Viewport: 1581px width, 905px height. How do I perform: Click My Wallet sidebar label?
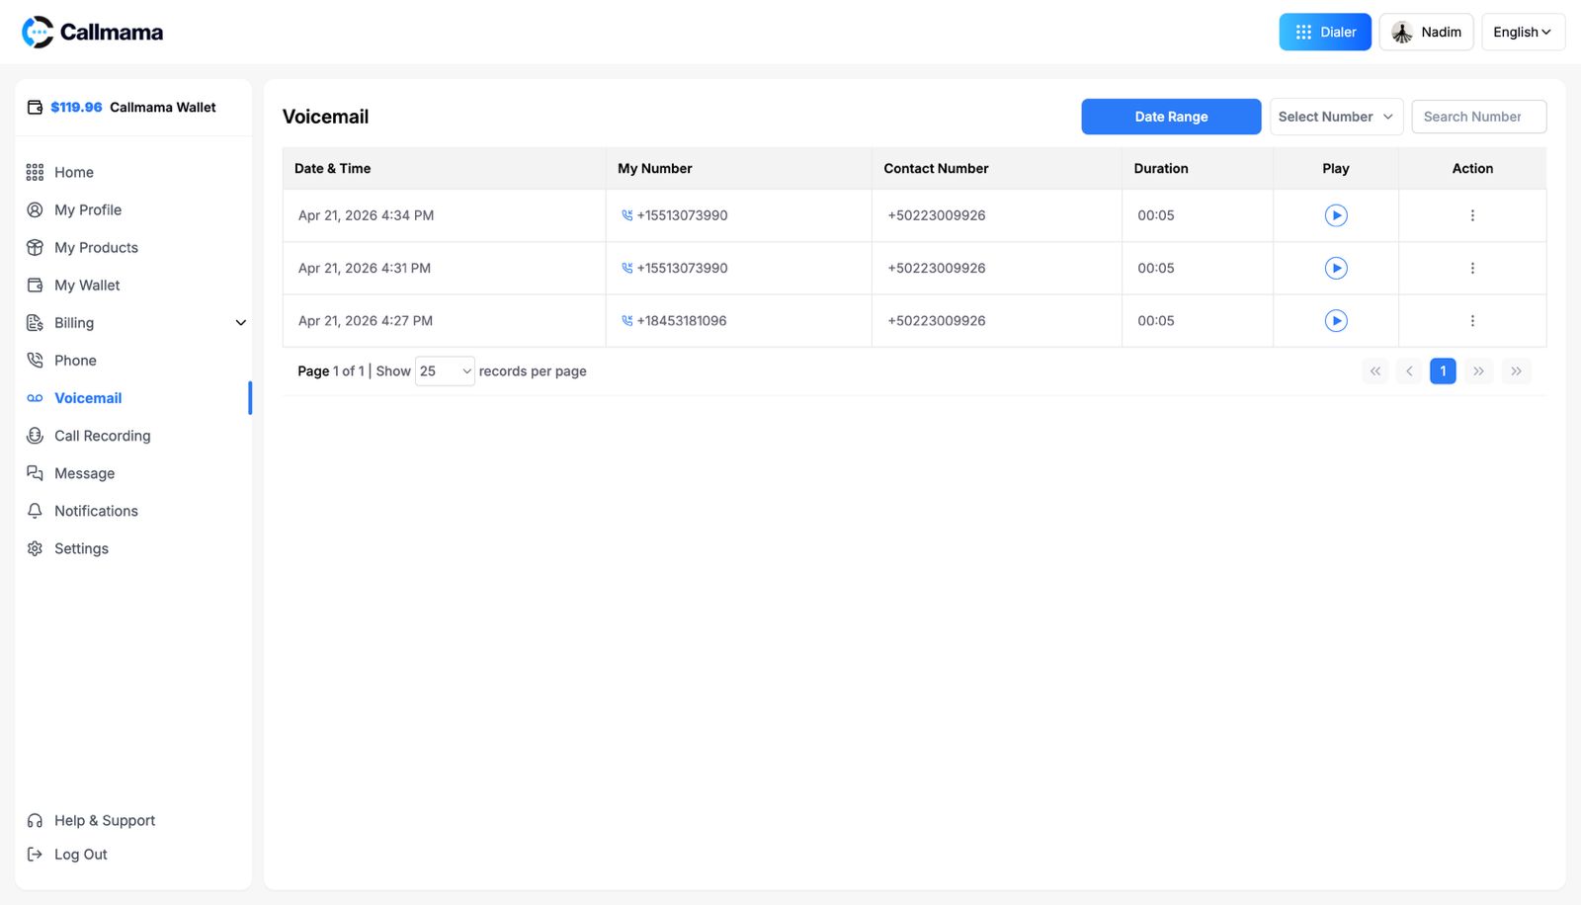pos(87,285)
